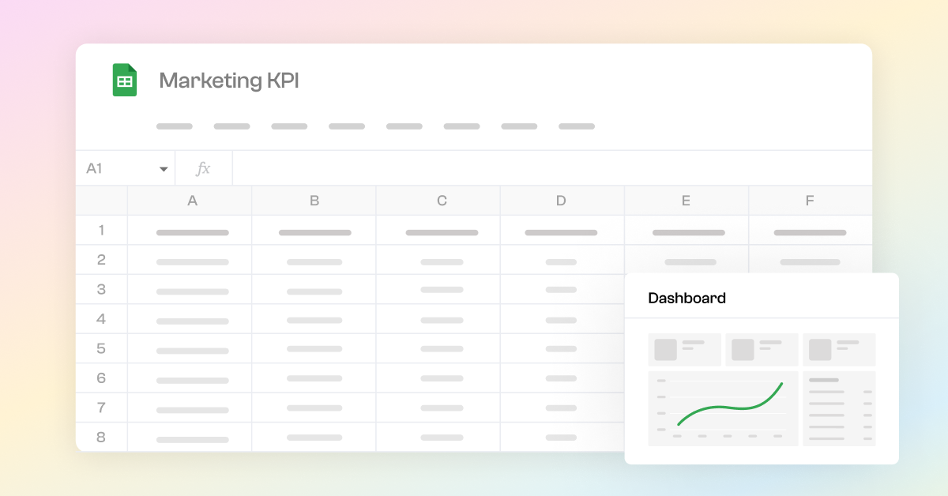This screenshot has height=496, width=948.
Task: Click the Dashboard panel title
Action: 686,298
